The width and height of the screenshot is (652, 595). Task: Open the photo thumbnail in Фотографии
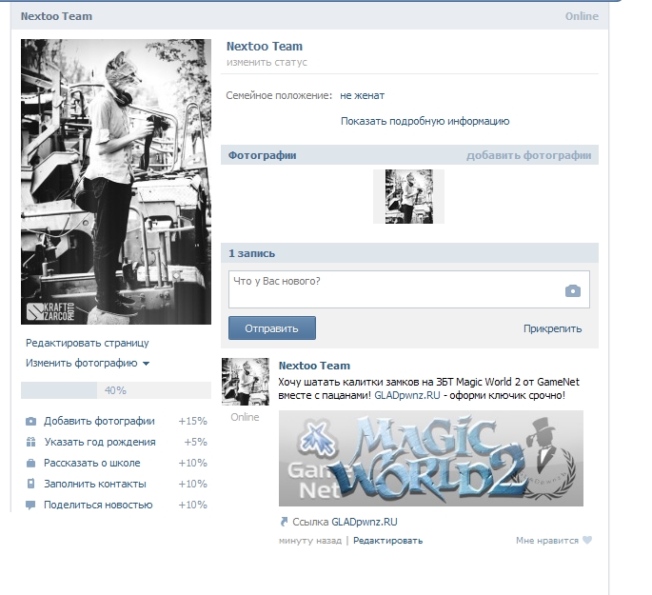click(x=408, y=196)
